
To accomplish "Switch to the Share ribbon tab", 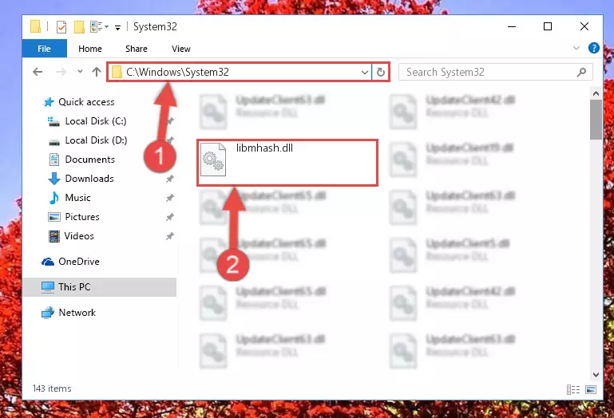I will (x=137, y=49).
